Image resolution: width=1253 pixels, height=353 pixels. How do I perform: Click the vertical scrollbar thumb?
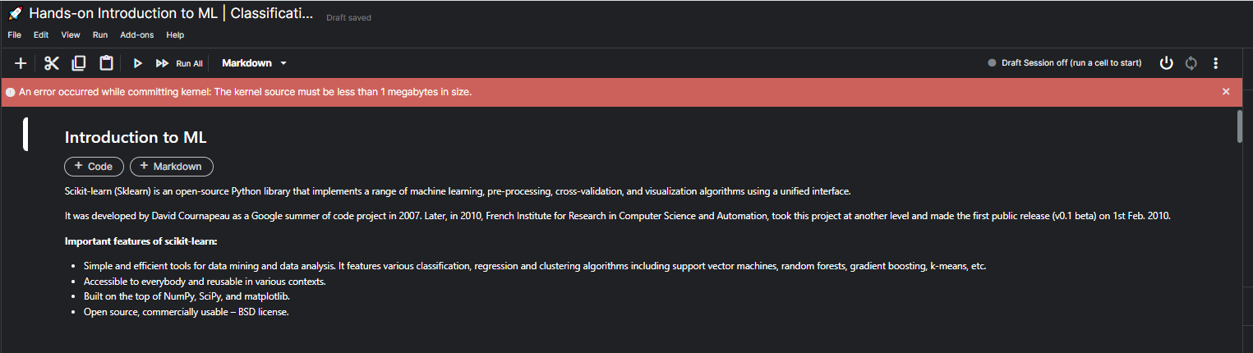1240,127
